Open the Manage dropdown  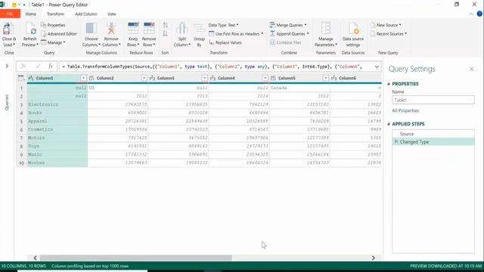click(x=53, y=42)
